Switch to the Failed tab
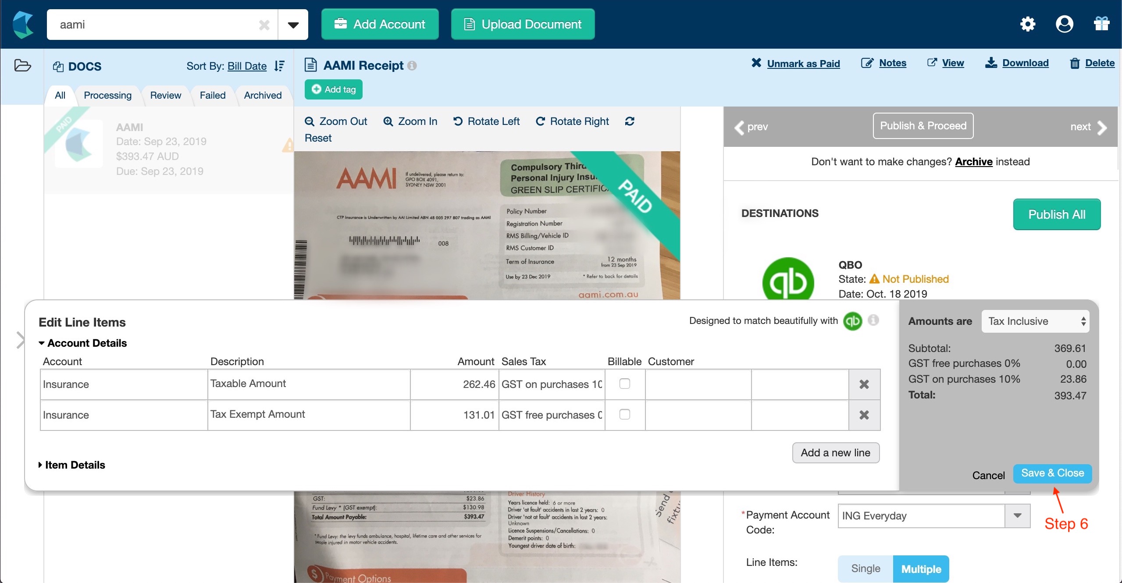The width and height of the screenshot is (1122, 583). (212, 95)
